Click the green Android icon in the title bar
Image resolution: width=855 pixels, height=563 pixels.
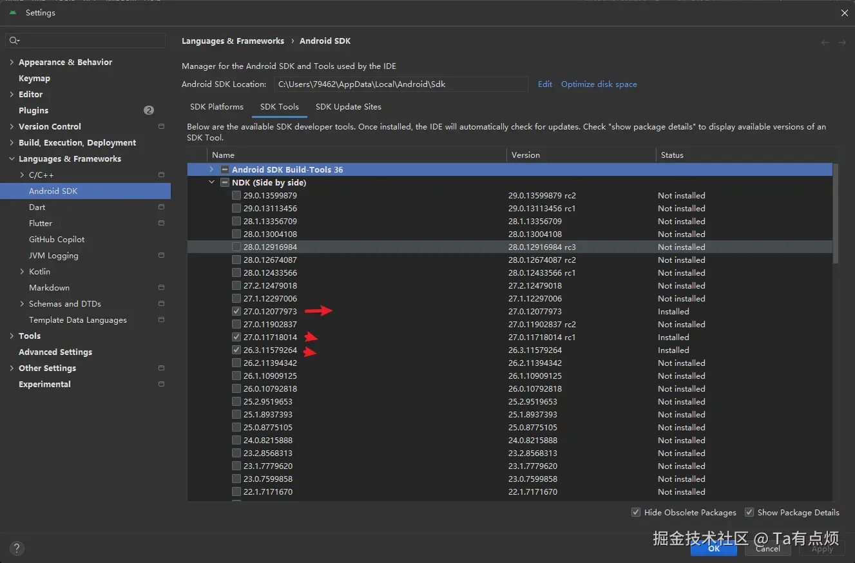(14, 12)
